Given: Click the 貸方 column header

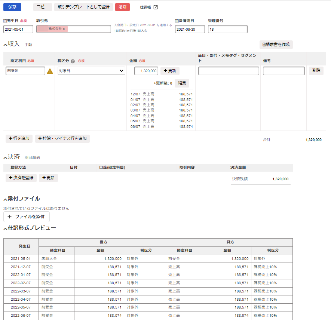Looking at the screenshot, I should click(x=230, y=242).
